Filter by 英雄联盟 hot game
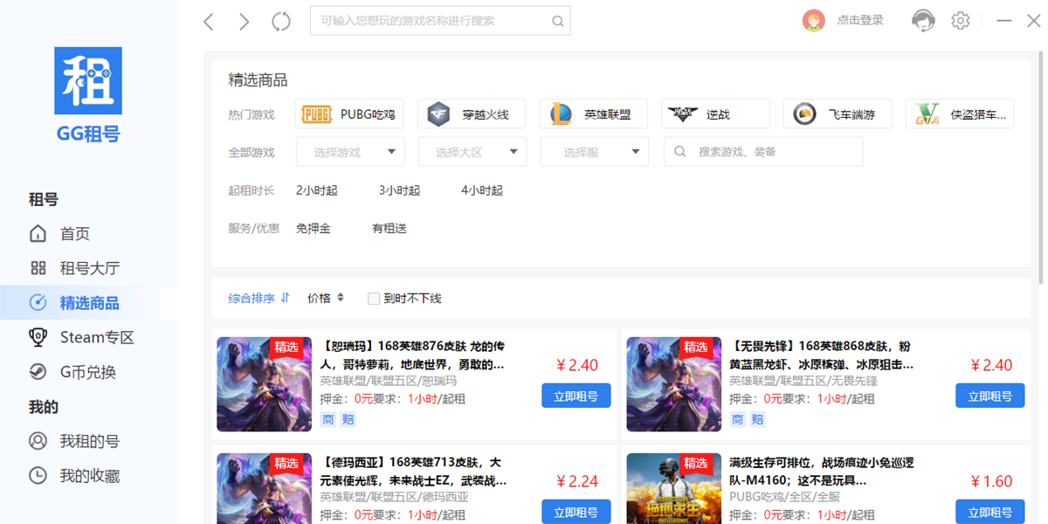Viewport: 1048px width, 524px height. coord(594,114)
